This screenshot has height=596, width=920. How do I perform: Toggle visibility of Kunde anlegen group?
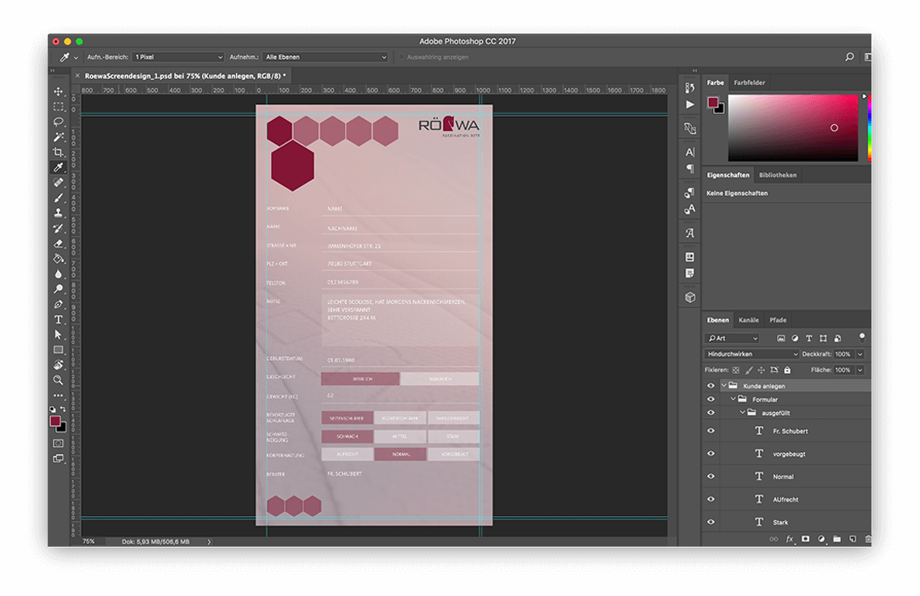click(x=710, y=386)
